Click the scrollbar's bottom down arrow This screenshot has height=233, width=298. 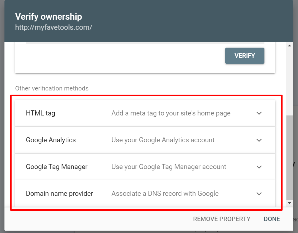(x=290, y=203)
